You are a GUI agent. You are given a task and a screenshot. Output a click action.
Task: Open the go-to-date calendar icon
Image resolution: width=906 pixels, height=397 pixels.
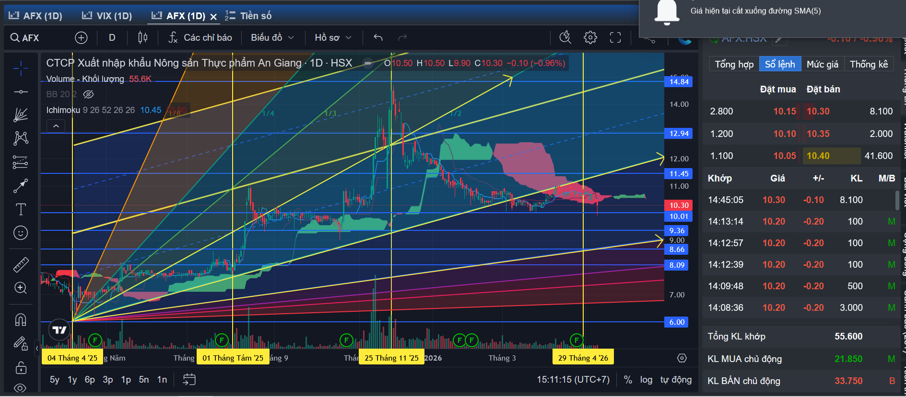click(189, 380)
